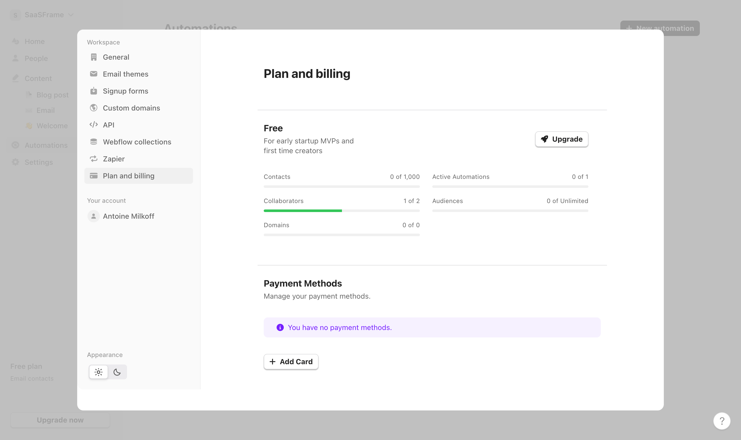The width and height of the screenshot is (741, 440).
Task: Click the purple info icon in the notice
Action: (x=280, y=327)
